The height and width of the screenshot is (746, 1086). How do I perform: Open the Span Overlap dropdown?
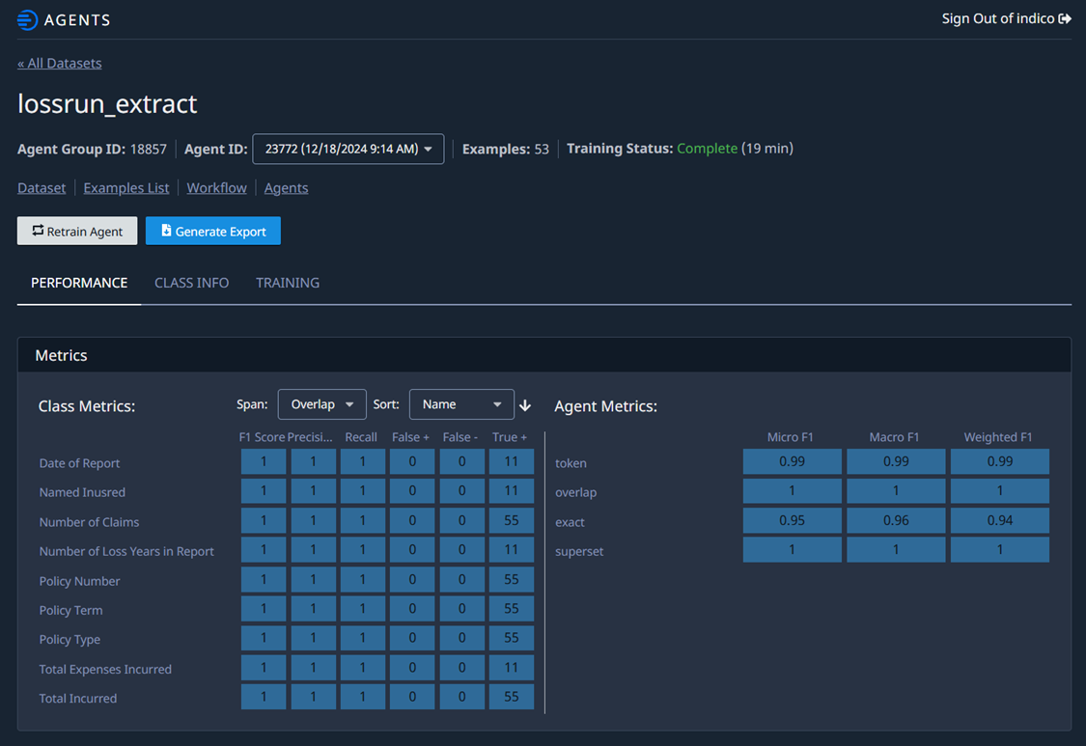point(321,404)
